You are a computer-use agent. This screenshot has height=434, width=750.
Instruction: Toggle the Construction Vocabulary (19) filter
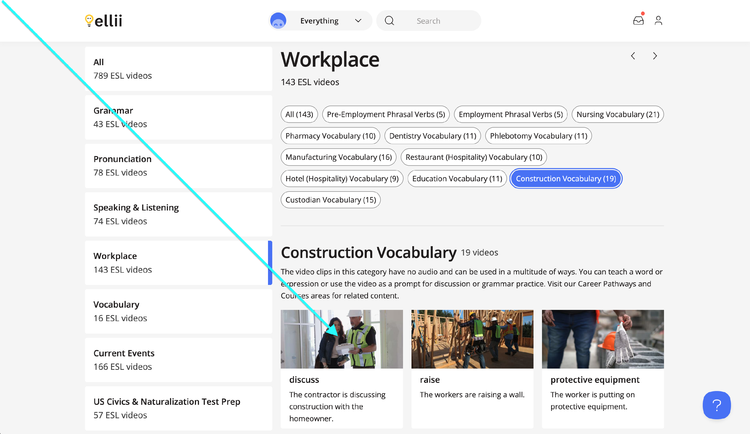point(565,179)
